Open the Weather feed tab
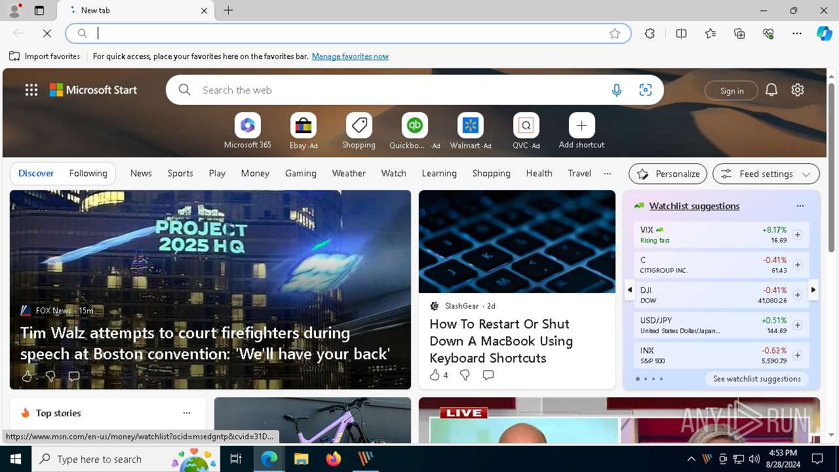The width and height of the screenshot is (839, 472). pyautogui.click(x=349, y=173)
